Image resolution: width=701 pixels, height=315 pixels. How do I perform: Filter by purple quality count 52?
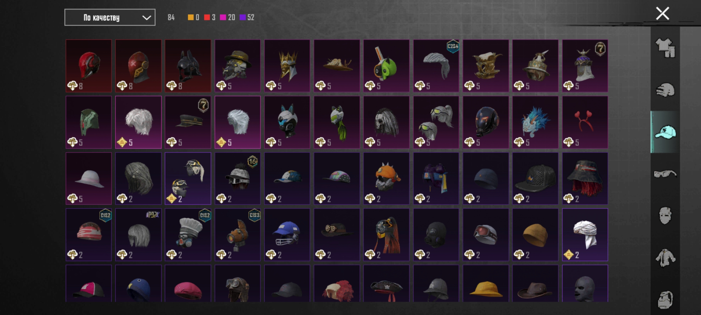coord(247,17)
